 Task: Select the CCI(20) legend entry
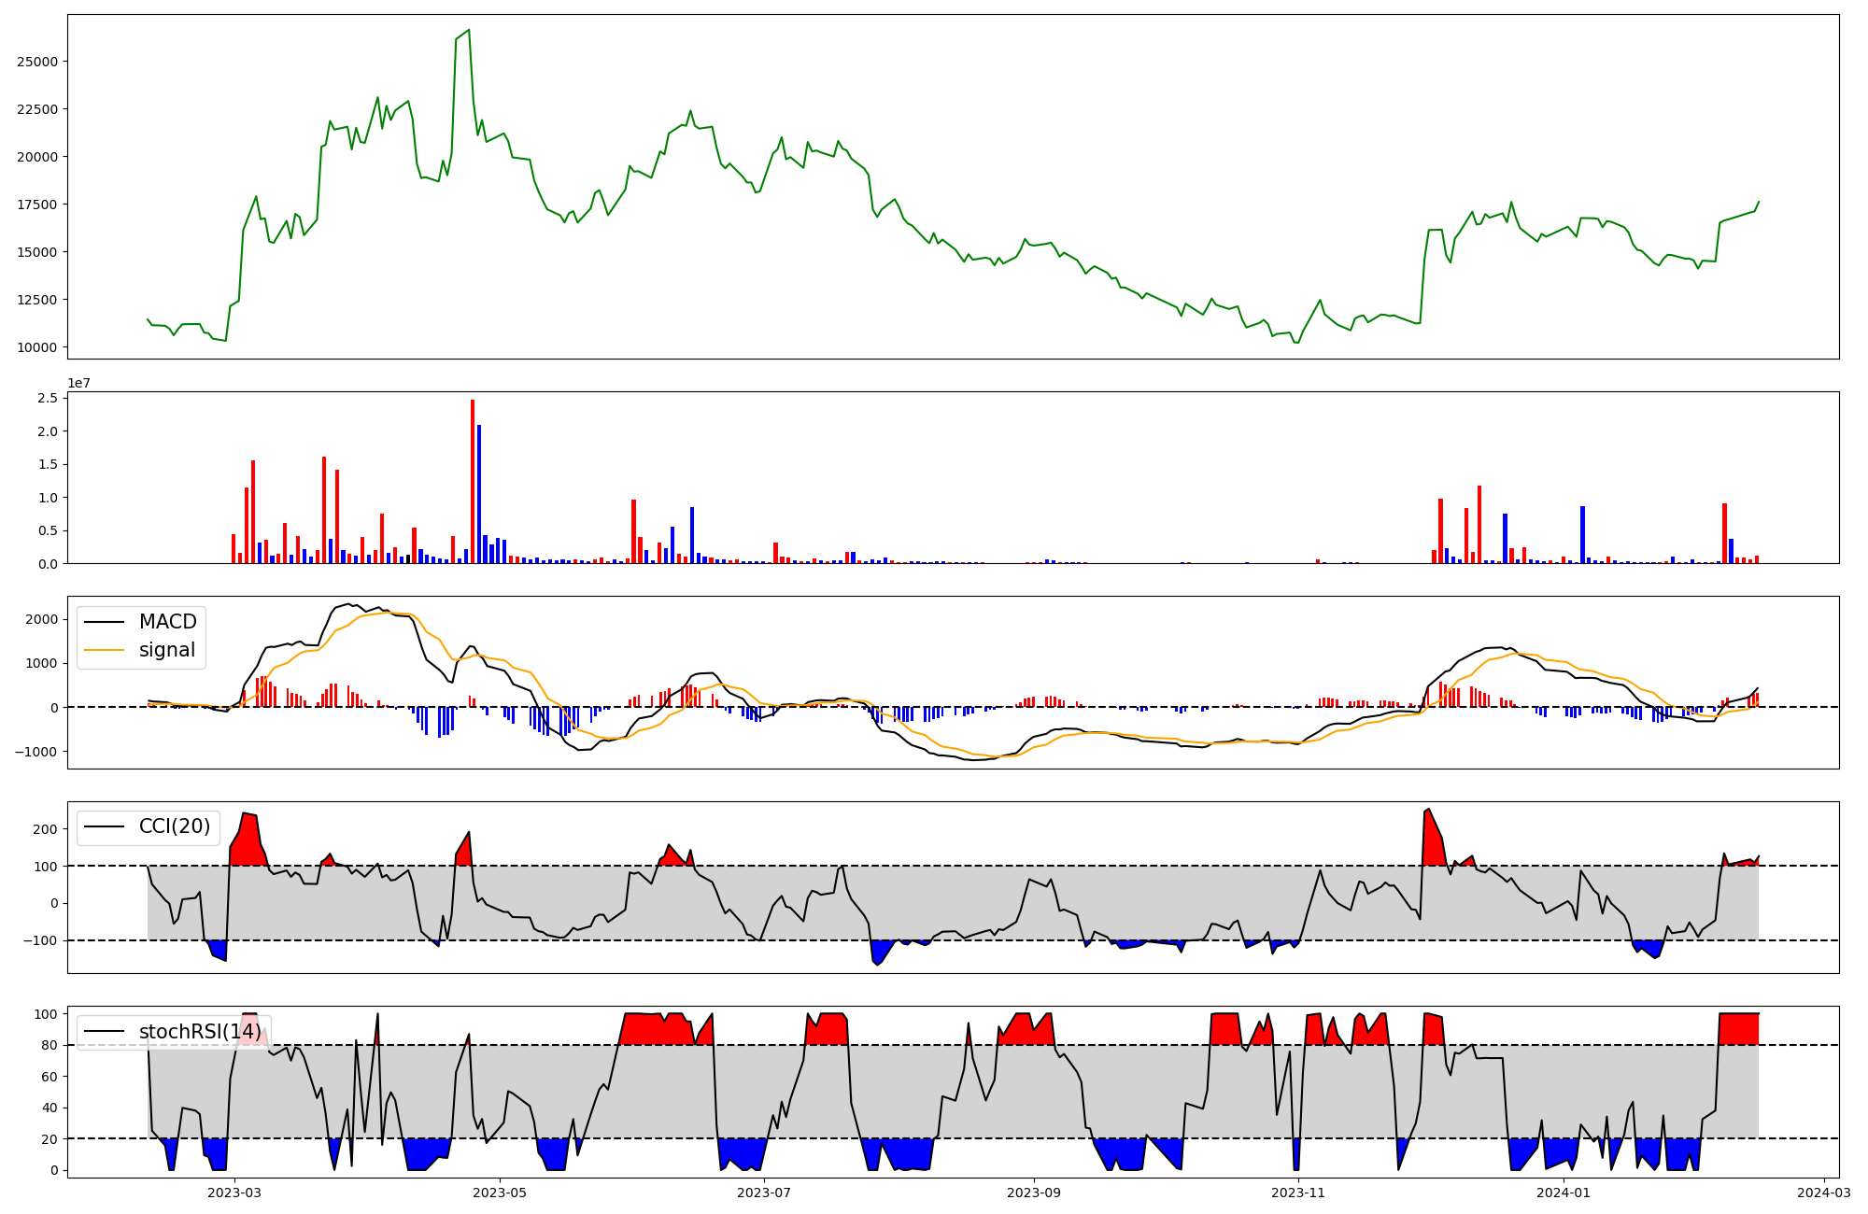coord(174,826)
